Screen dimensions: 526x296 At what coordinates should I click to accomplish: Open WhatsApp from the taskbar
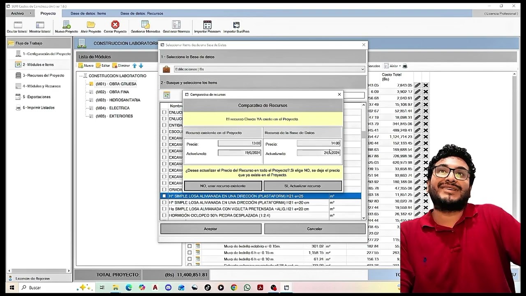(x=247, y=288)
